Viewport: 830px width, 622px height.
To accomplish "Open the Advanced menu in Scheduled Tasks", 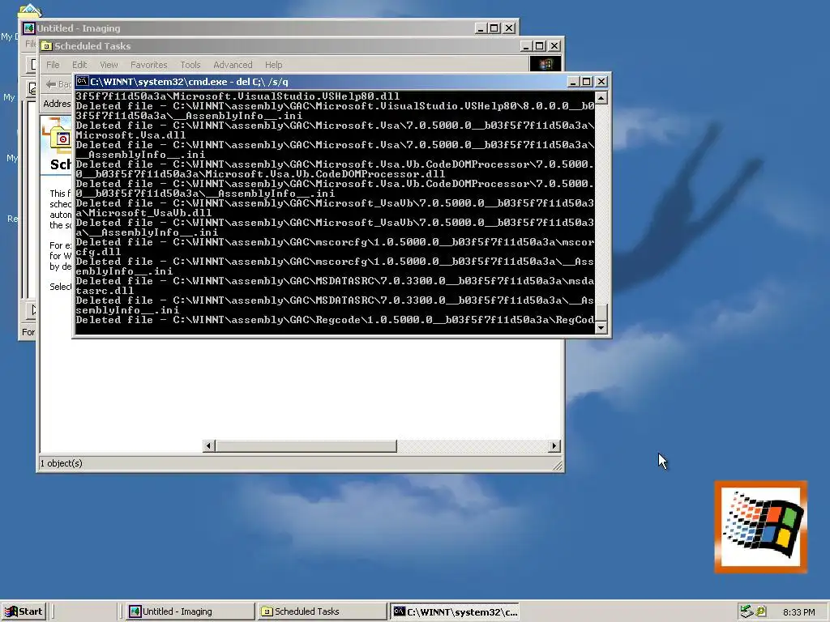I will (x=233, y=65).
